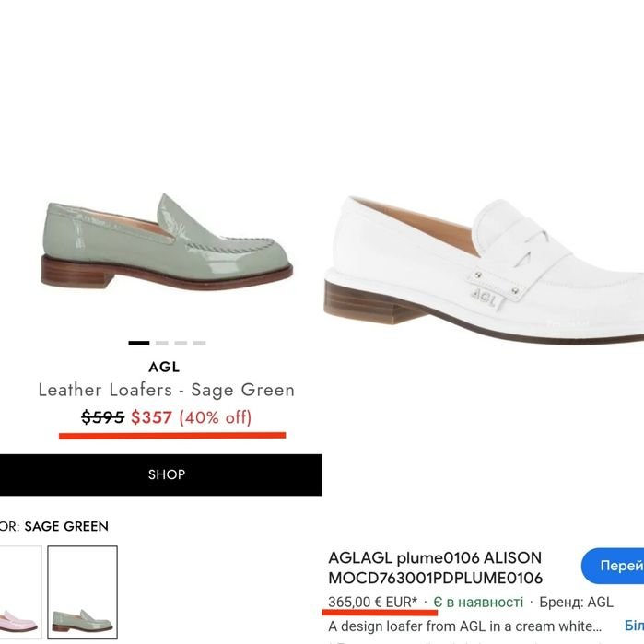Click the 'Є в наявності' availability text

click(478, 603)
